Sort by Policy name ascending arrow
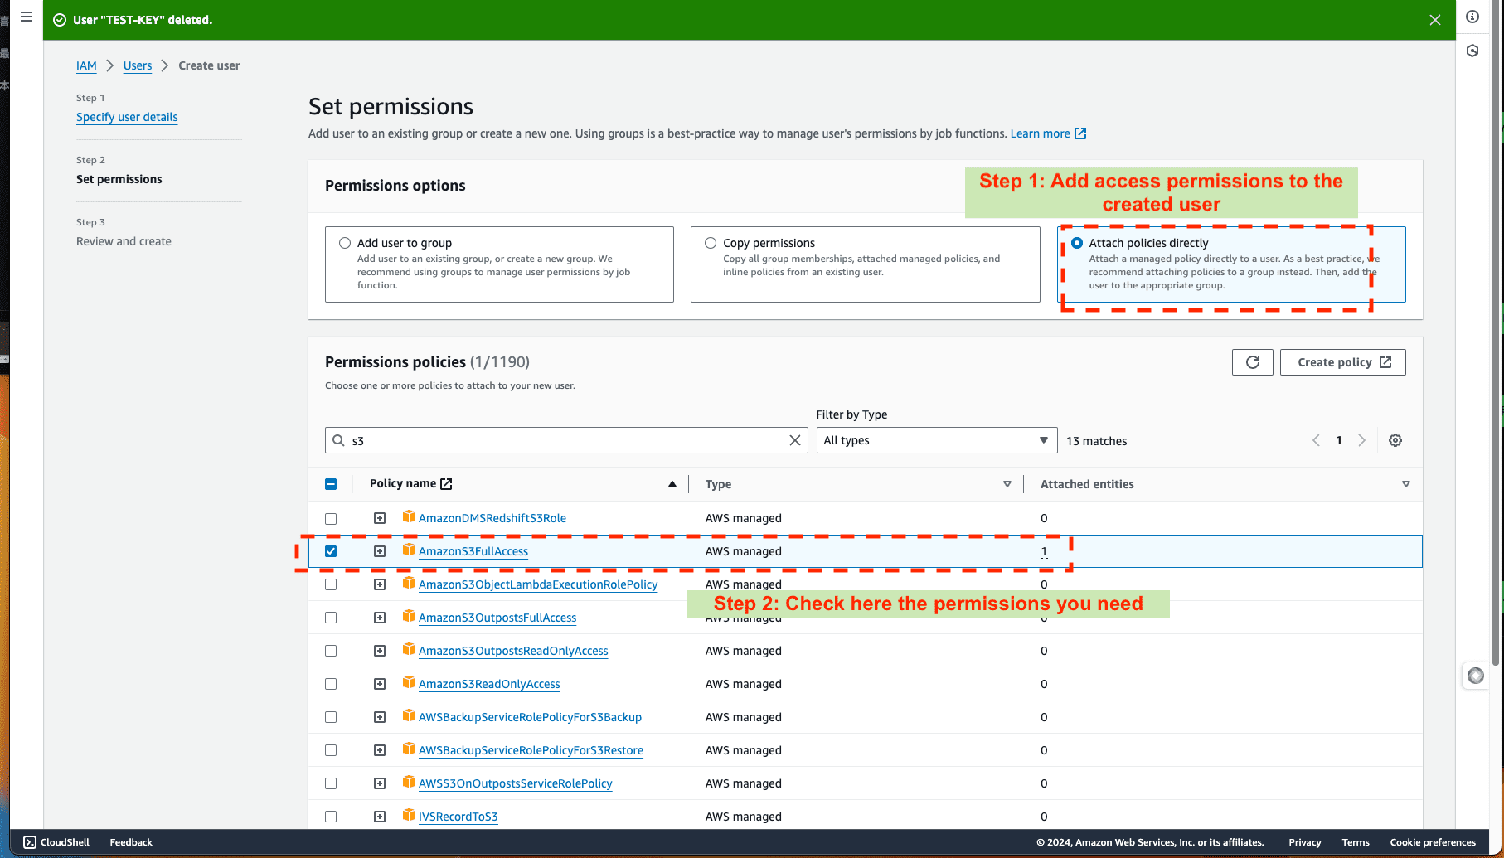 (x=672, y=484)
